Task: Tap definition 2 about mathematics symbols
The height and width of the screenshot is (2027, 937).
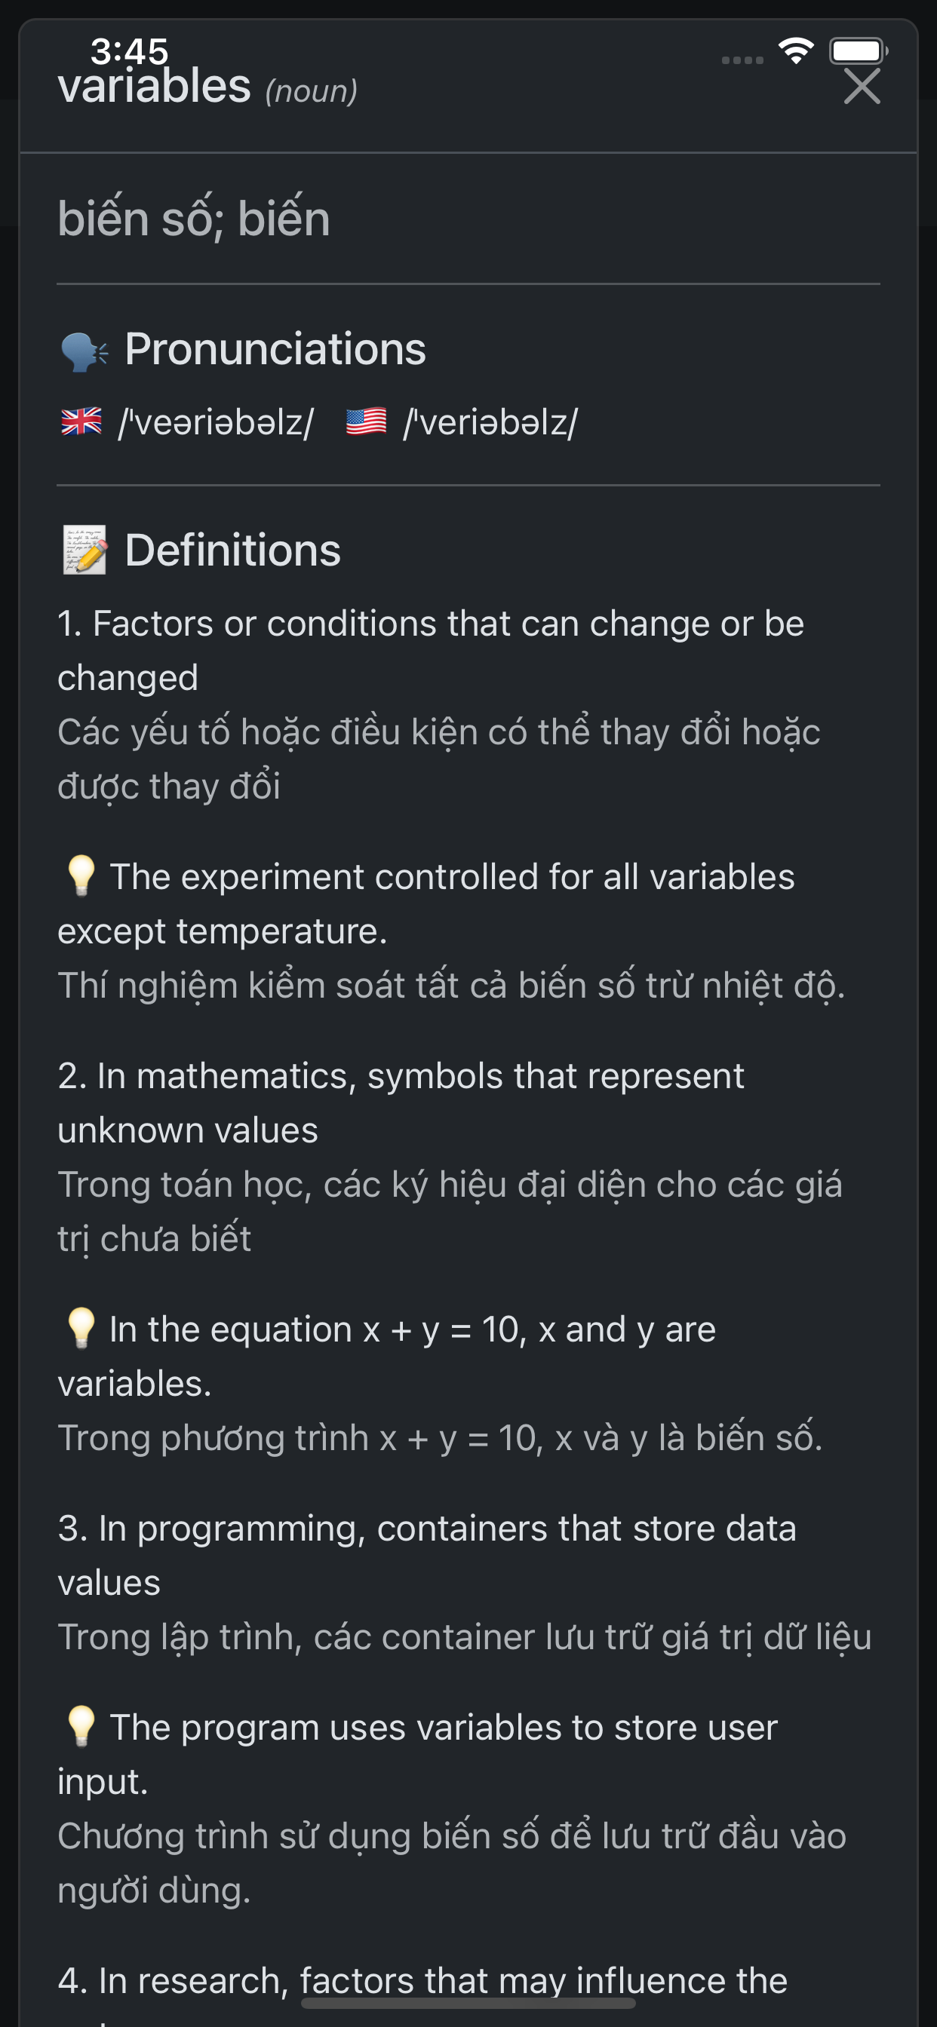Action: point(401,1103)
